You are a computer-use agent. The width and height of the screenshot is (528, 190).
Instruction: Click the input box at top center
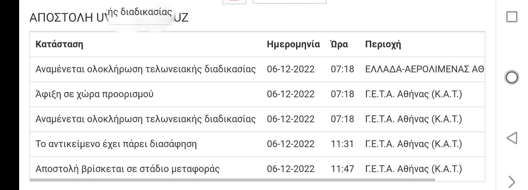click(x=290, y=2)
